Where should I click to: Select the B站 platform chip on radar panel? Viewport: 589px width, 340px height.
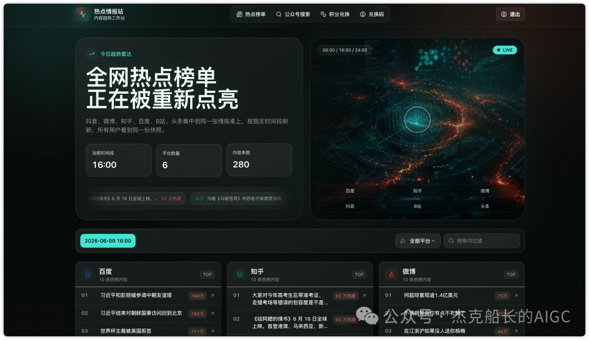417,206
